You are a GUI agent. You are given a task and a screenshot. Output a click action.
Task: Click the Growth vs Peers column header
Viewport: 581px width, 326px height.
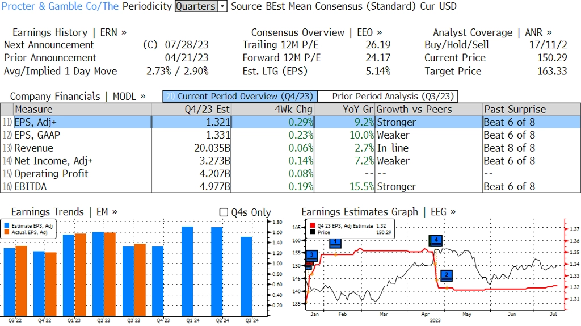[x=429, y=110]
